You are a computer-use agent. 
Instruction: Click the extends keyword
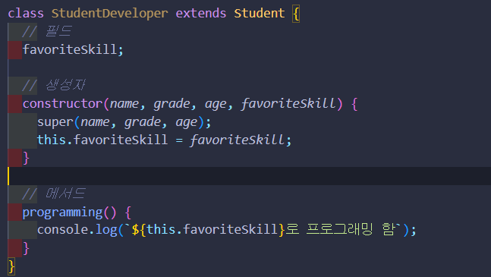200,14
